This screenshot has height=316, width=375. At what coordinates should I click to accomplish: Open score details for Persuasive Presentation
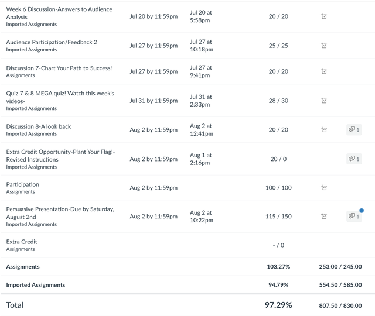coord(324,217)
